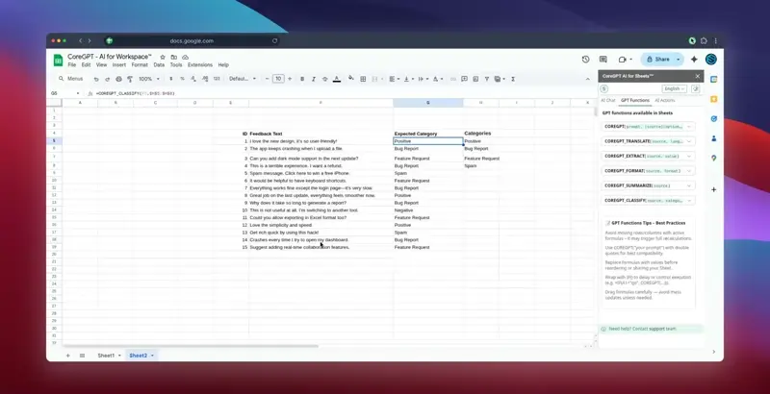The height and width of the screenshot is (394, 770).
Task: Switch to the AI Chat tab
Action: tap(608, 100)
